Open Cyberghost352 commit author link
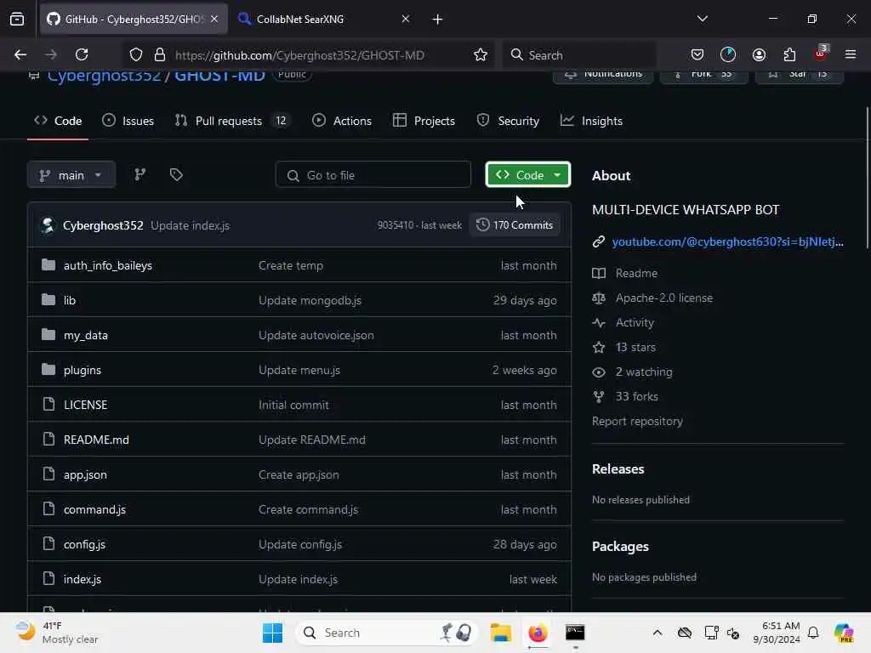The image size is (871, 653). (x=103, y=225)
